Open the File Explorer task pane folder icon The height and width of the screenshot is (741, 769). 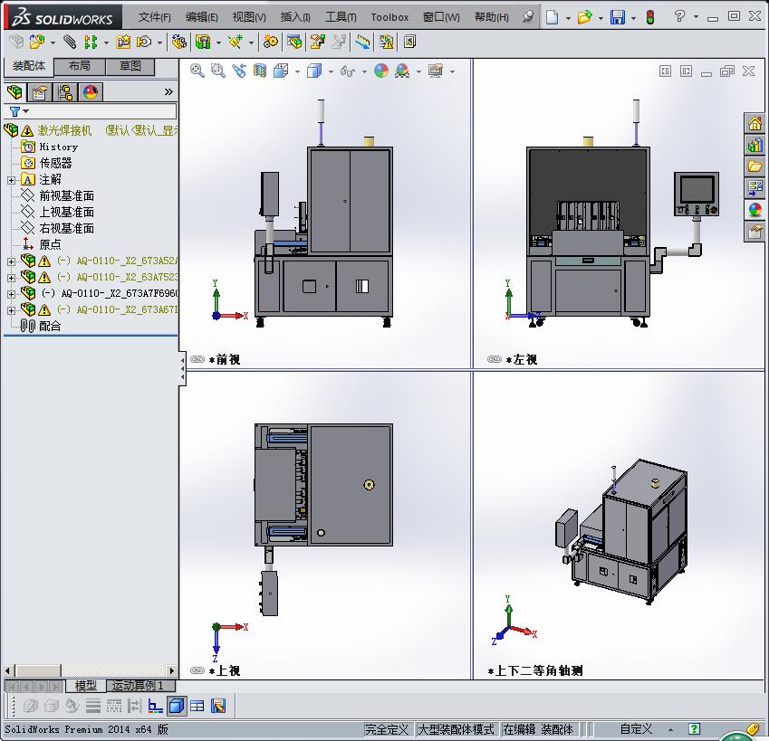click(755, 166)
